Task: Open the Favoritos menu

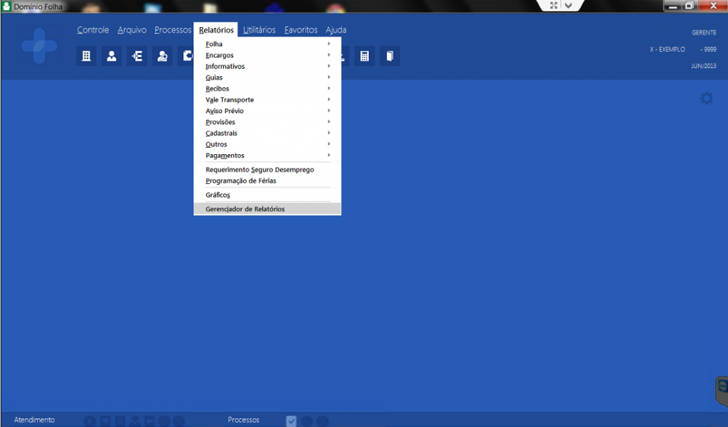Action: pos(301,30)
